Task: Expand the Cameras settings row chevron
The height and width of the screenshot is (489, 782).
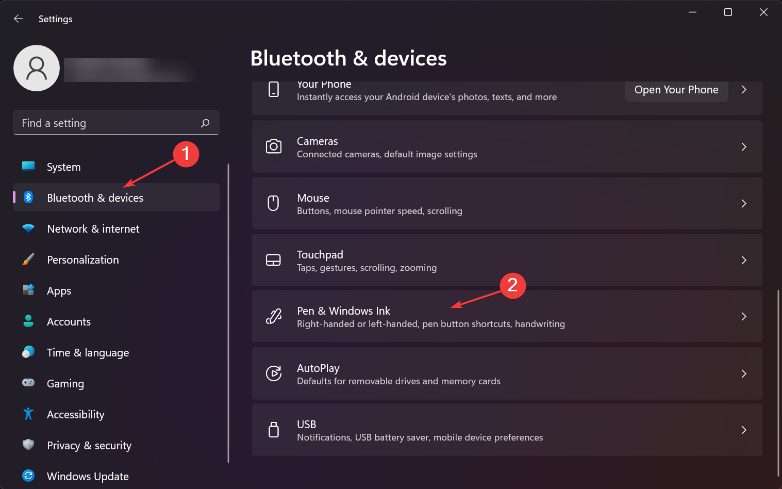Action: point(744,146)
